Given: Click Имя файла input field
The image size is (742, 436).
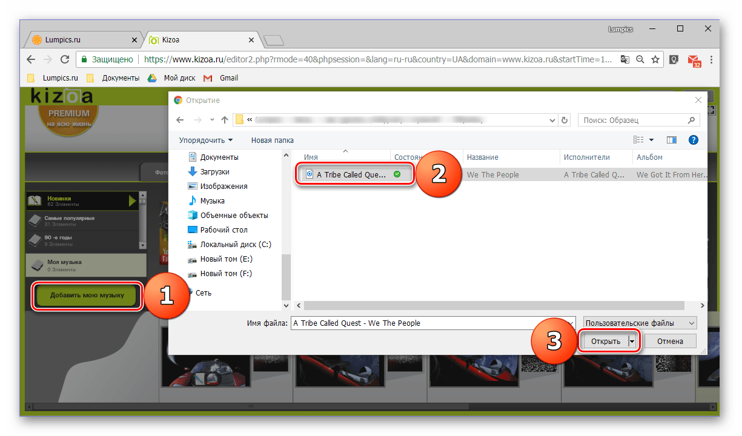Looking at the screenshot, I should click(432, 323).
